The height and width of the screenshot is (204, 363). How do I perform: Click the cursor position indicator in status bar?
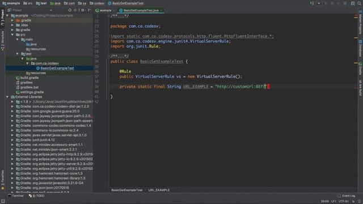click(x=325, y=201)
